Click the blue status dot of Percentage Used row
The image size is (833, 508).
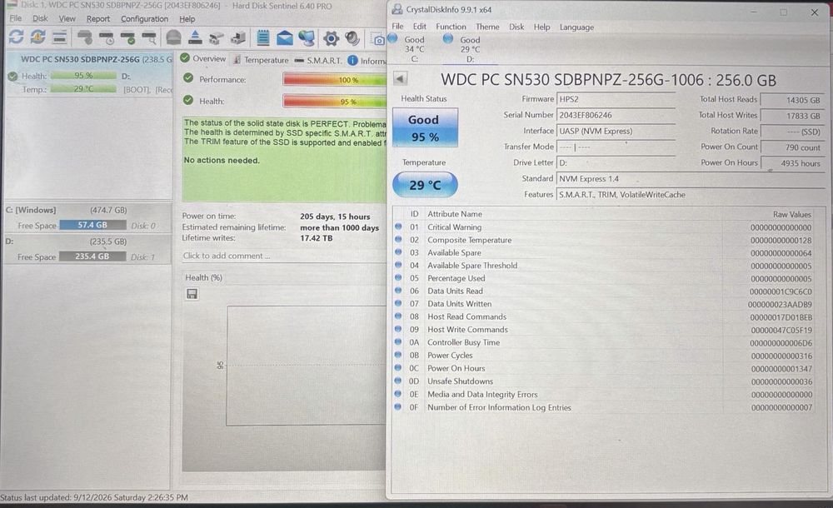coord(398,278)
